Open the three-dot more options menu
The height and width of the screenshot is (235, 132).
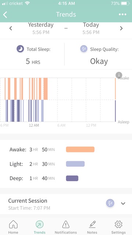(122, 15)
